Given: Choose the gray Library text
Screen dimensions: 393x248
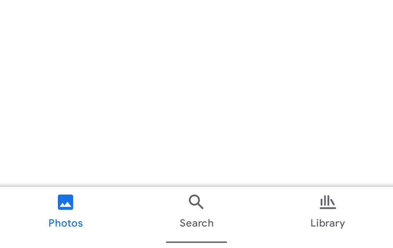Looking at the screenshot, I should (x=328, y=224).
